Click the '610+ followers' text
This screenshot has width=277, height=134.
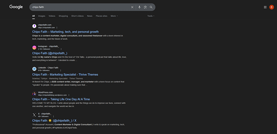[44, 71]
